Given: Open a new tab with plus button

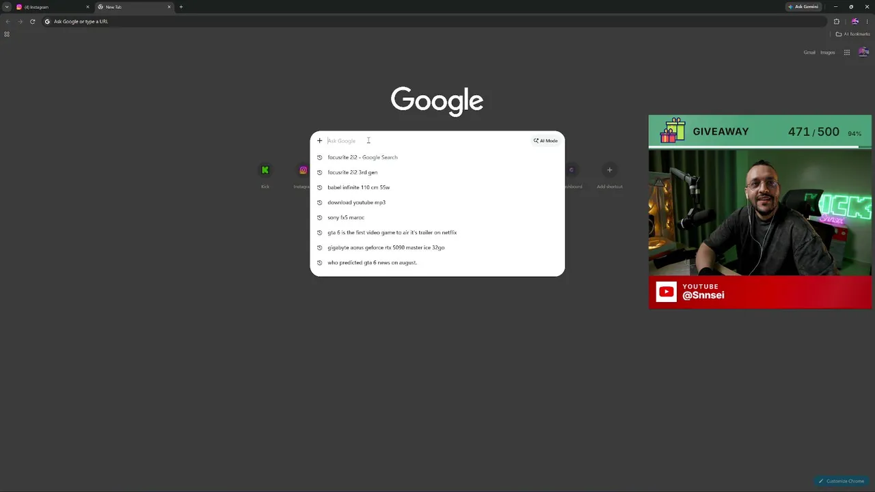Looking at the screenshot, I should pyautogui.click(x=181, y=7).
